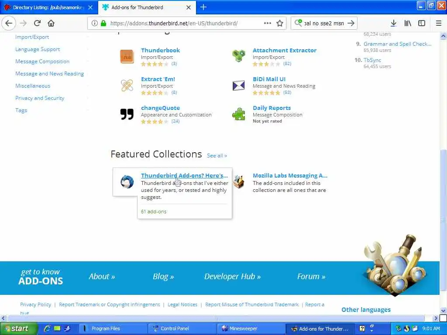Open the Thunderbook add-on title link
Viewport: 447px width, 335px height.
(160, 51)
